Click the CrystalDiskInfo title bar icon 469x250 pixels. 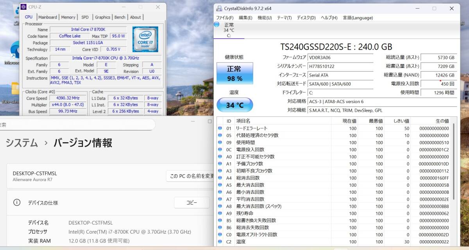pyautogui.click(x=218, y=8)
